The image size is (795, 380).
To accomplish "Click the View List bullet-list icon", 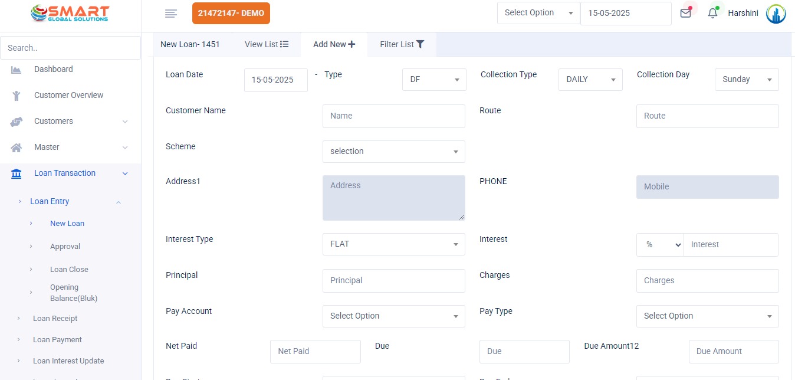I will coord(284,44).
